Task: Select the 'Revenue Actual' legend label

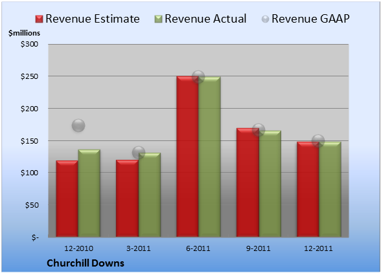Action: point(205,19)
